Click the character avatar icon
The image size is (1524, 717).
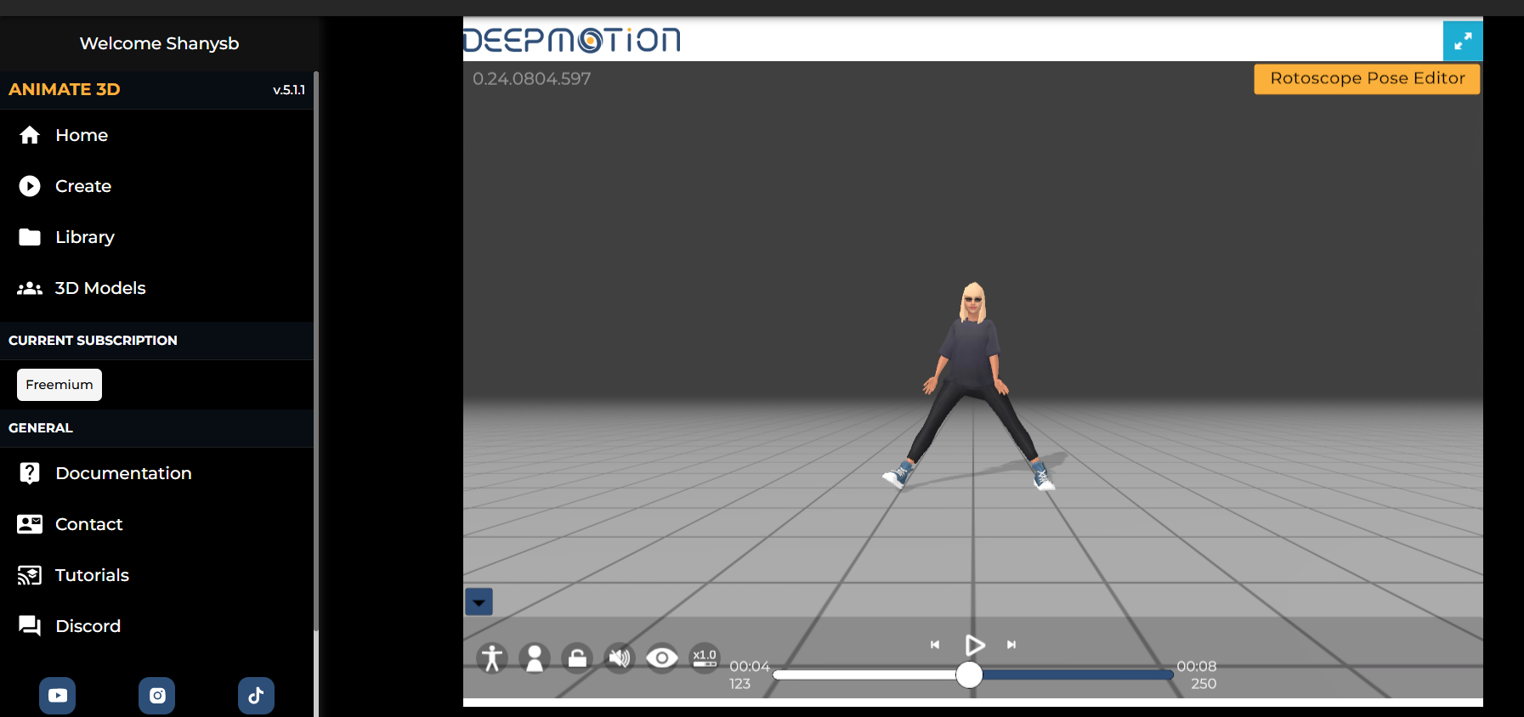click(x=535, y=658)
